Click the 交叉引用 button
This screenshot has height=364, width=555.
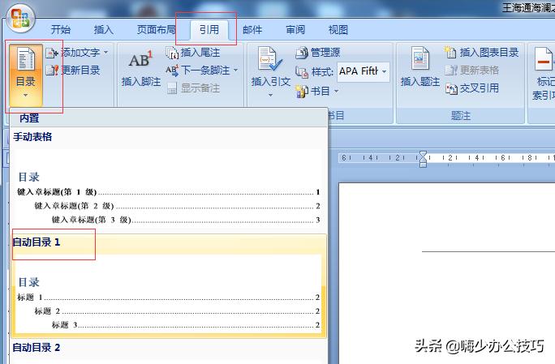pos(471,88)
